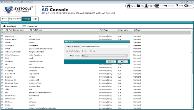Uncheck the Last Name row checkbox
The width and height of the screenshot is (194, 110).
pos(2,36)
